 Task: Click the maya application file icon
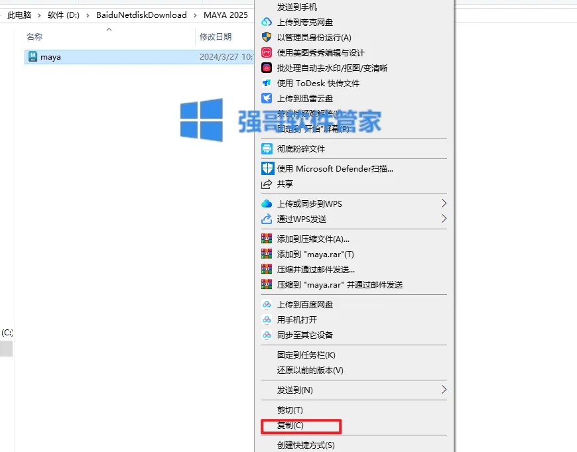tap(32, 56)
